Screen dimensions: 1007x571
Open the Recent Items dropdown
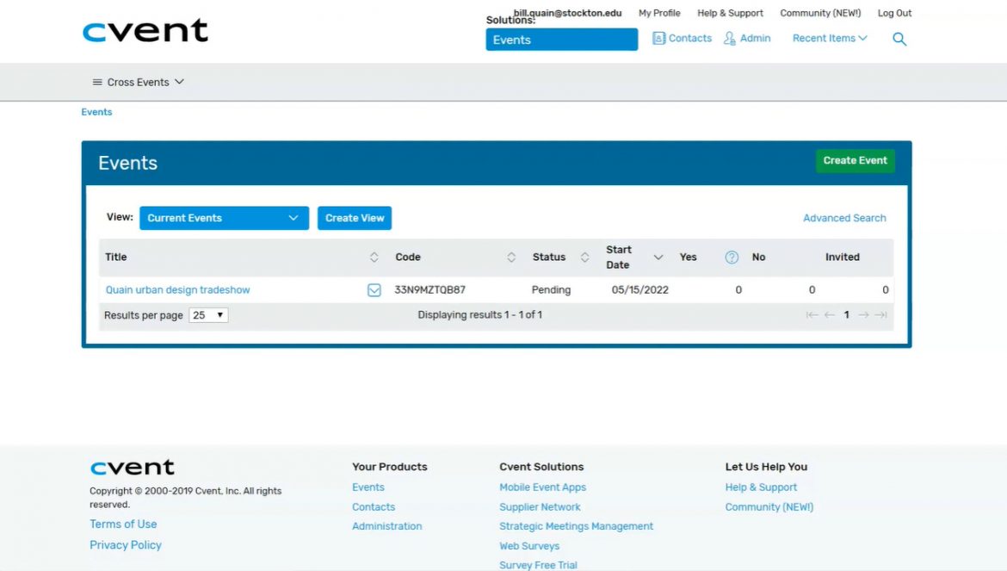pyautogui.click(x=827, y=38)
